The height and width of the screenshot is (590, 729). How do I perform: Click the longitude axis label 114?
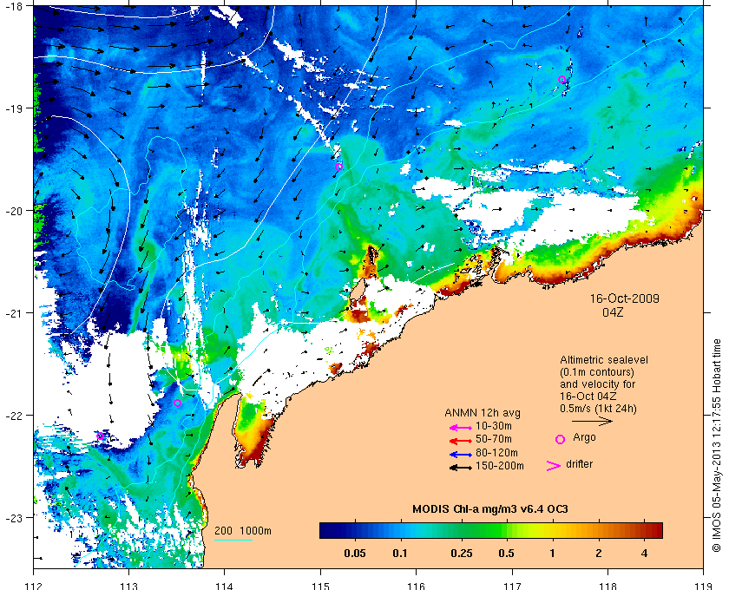coord(224,586)
